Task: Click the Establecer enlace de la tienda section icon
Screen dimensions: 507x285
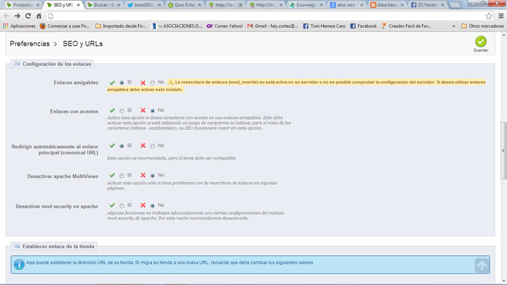Action: tap(17, 246)
